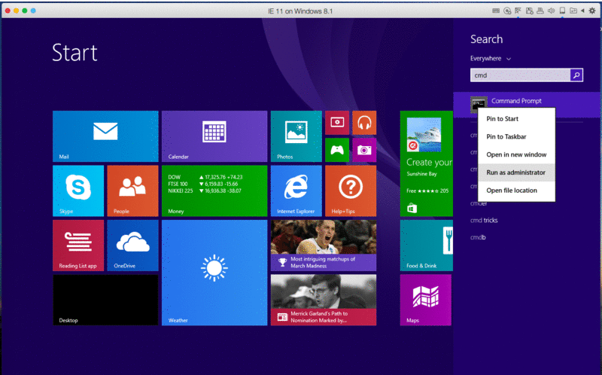Viewport: 602px width, 375px height.
Task: Click the keyboard icon in VM title bar
Action: (x=496, y=11)
